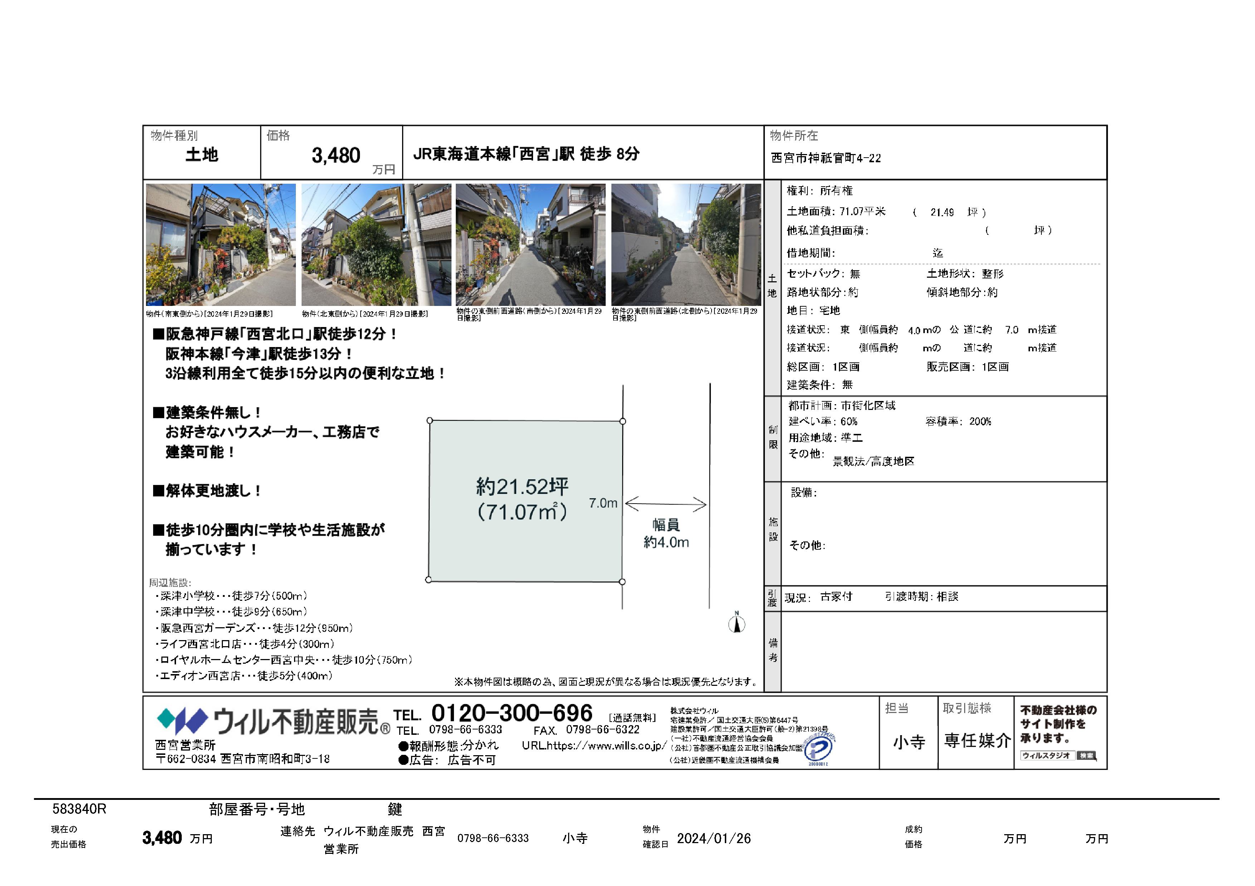Click the address 西宮市神祇官町4-22
Image resolution: width=1255 pixels, height=886 pixels.
click(x=826, y=158)
